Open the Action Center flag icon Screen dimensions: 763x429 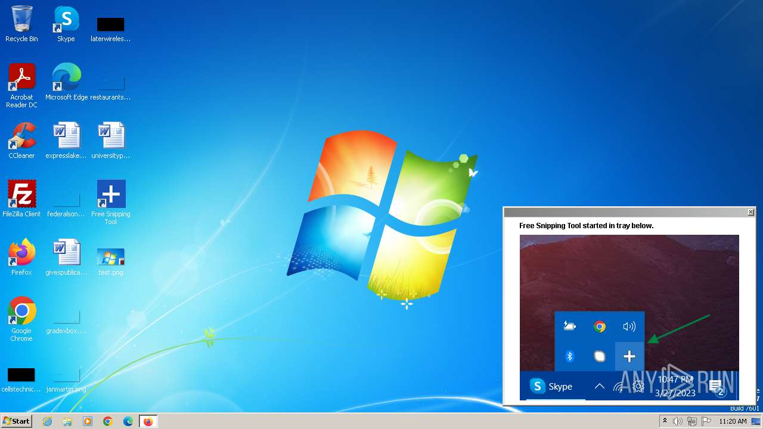tap(706, 421)
